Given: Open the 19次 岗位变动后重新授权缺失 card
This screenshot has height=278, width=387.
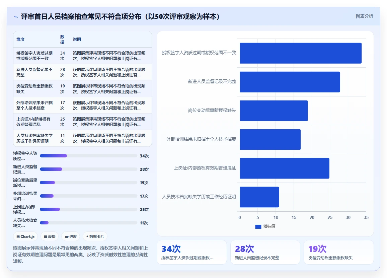Looking at the screenshot, I should click(339, 252).
